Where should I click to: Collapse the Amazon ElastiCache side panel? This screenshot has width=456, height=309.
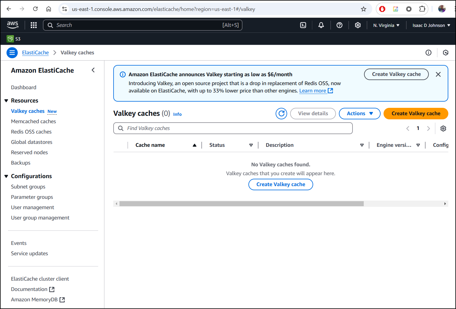[x=93, y=70]
